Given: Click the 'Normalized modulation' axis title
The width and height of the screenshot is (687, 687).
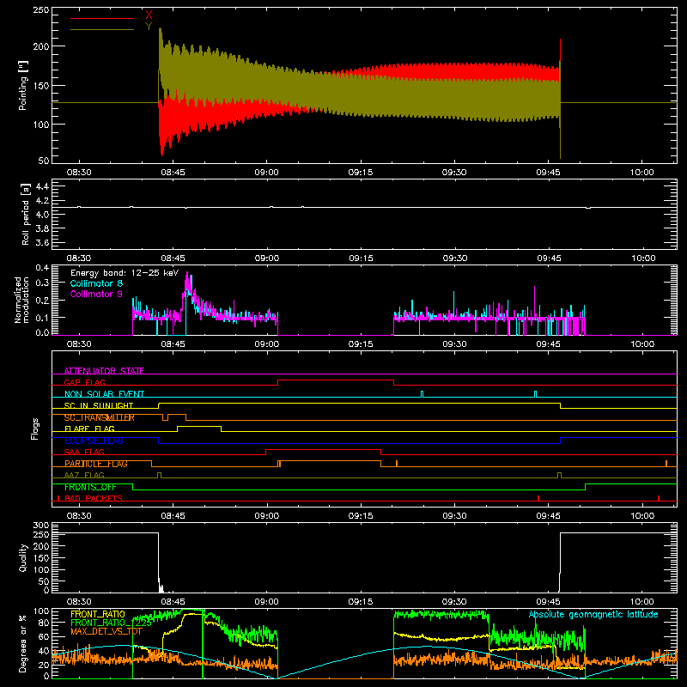Looking at the screenshot, I should [22, 300].
